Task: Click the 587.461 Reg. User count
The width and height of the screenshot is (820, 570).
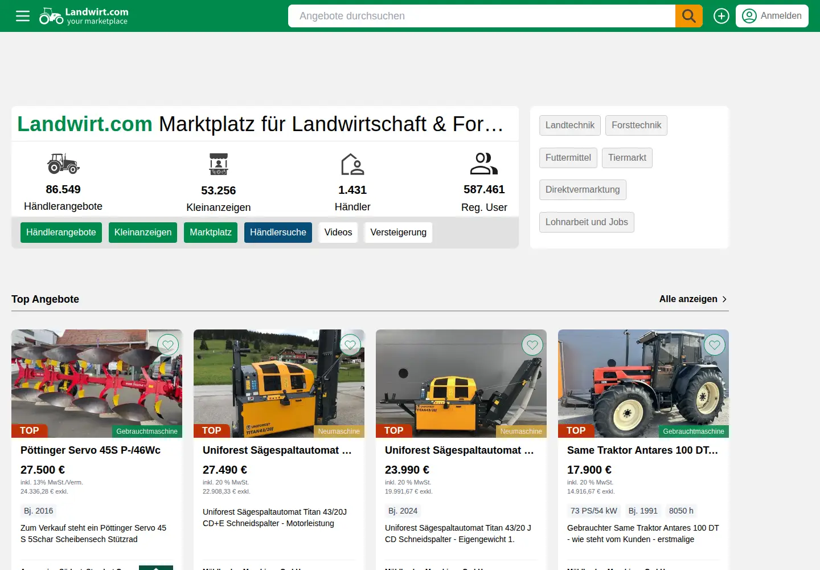Action: [484, 189]
